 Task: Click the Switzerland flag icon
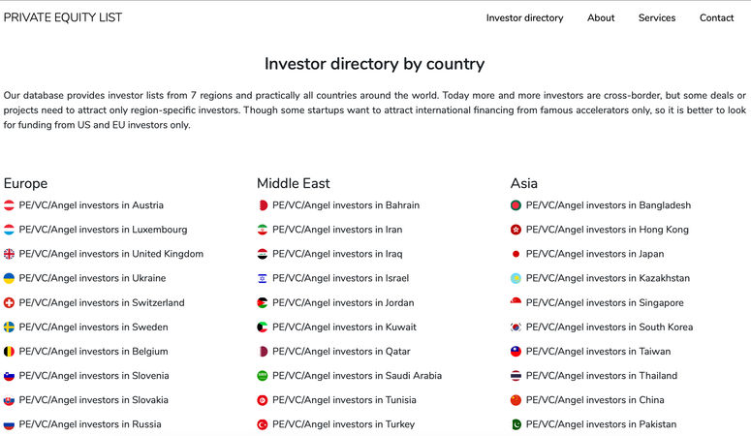[9, 303]
